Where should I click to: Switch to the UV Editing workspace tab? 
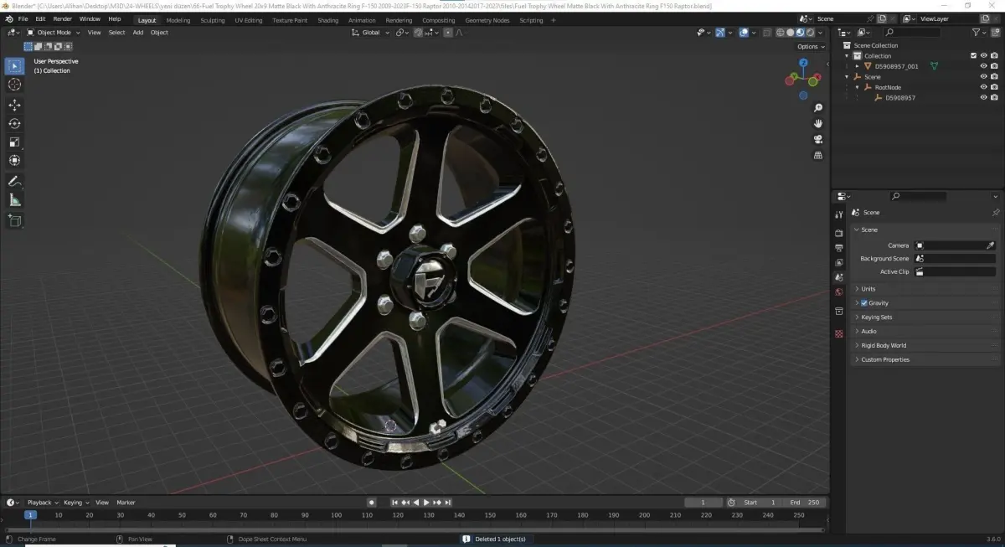(x=249, y=20)
